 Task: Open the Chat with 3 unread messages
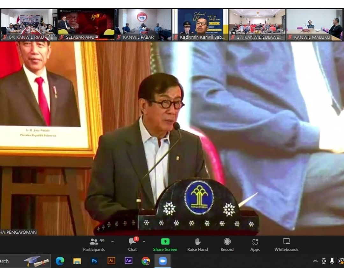pyautogui.click(x=133, y=245)
